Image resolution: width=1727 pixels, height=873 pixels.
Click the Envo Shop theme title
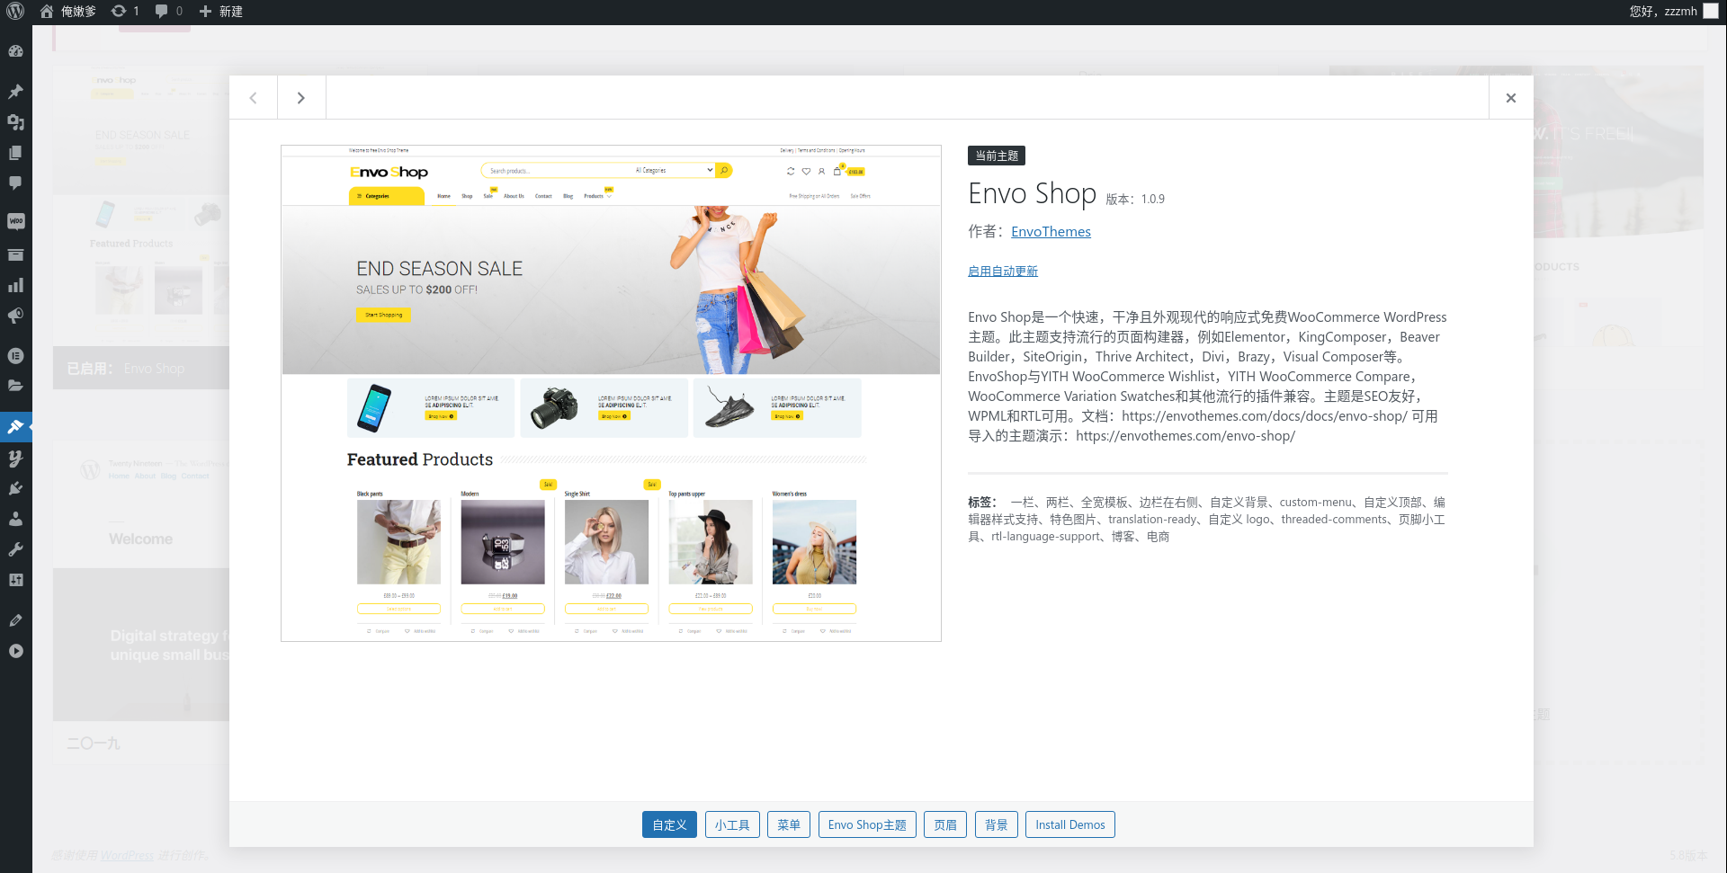coord(1032,193)
